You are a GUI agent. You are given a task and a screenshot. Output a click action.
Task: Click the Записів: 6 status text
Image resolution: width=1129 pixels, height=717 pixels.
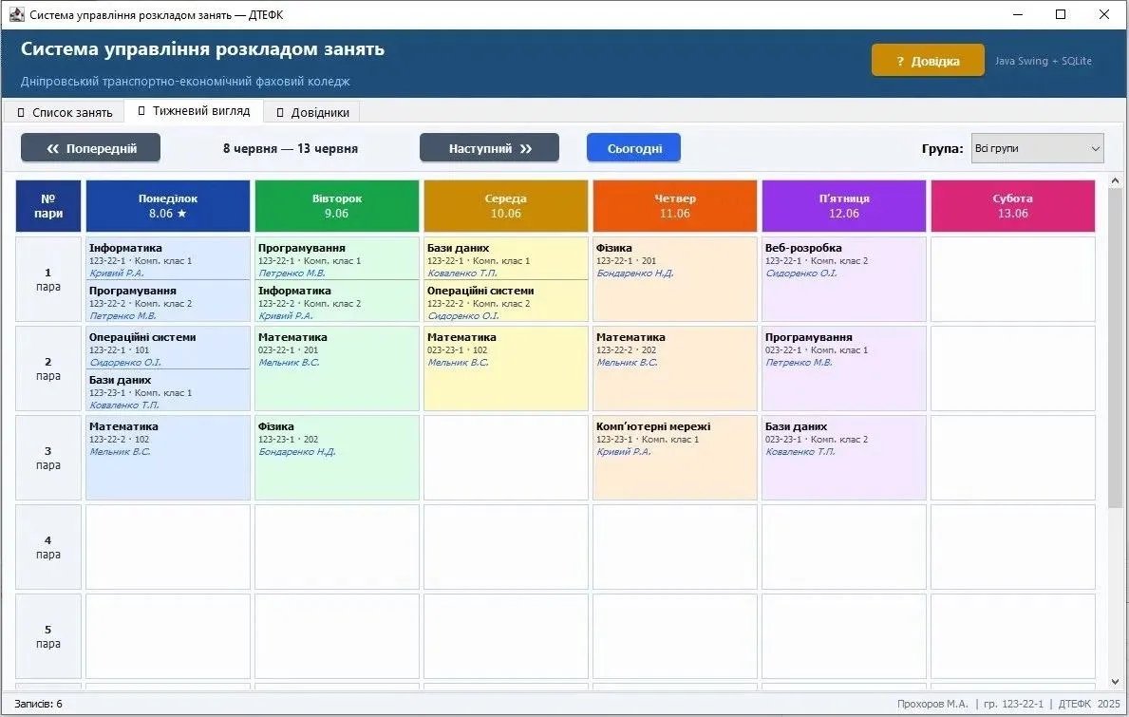point(38,704)
